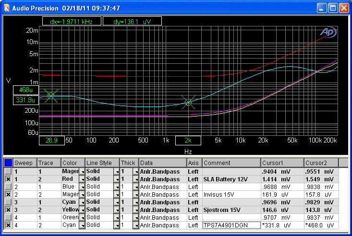Image resolution: width=352 pixels, height=236 pixels.
Task: Maximize the Audio Precision graph window
Action: [x=333, y=8]
